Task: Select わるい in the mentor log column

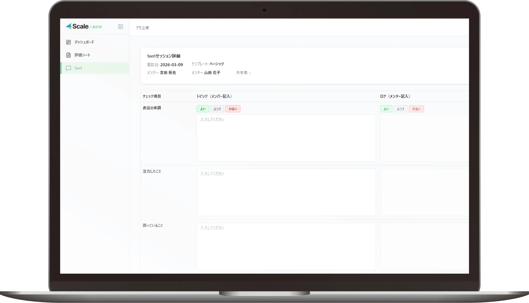Action: point(416,109)
